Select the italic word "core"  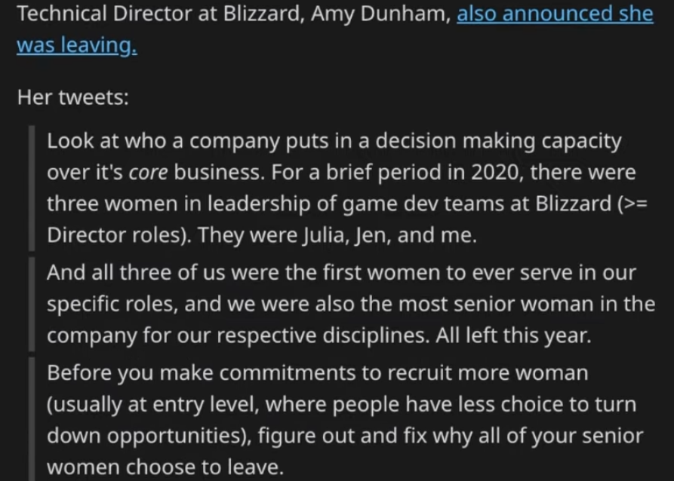(x=148, y=172)
